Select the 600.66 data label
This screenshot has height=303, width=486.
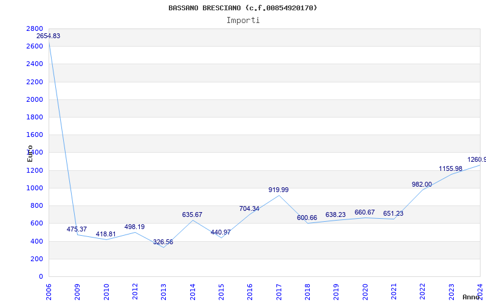(x=307, y=218)
